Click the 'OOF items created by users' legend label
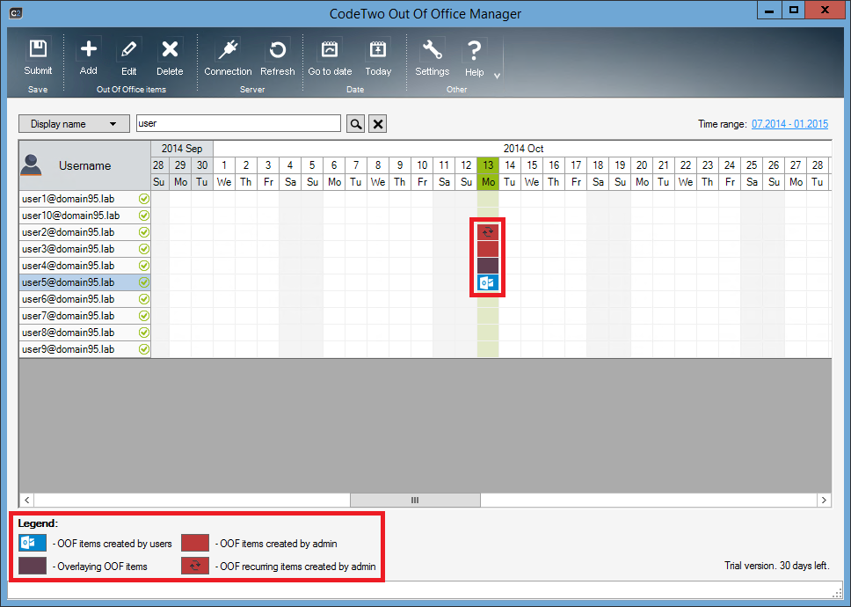The width and height of the screenshot is (851, 607). point(114,544)
